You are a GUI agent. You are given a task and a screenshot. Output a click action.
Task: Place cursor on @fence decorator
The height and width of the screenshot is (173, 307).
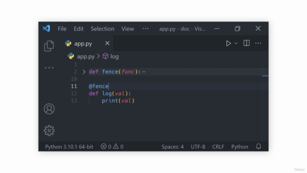pos(98,86)
